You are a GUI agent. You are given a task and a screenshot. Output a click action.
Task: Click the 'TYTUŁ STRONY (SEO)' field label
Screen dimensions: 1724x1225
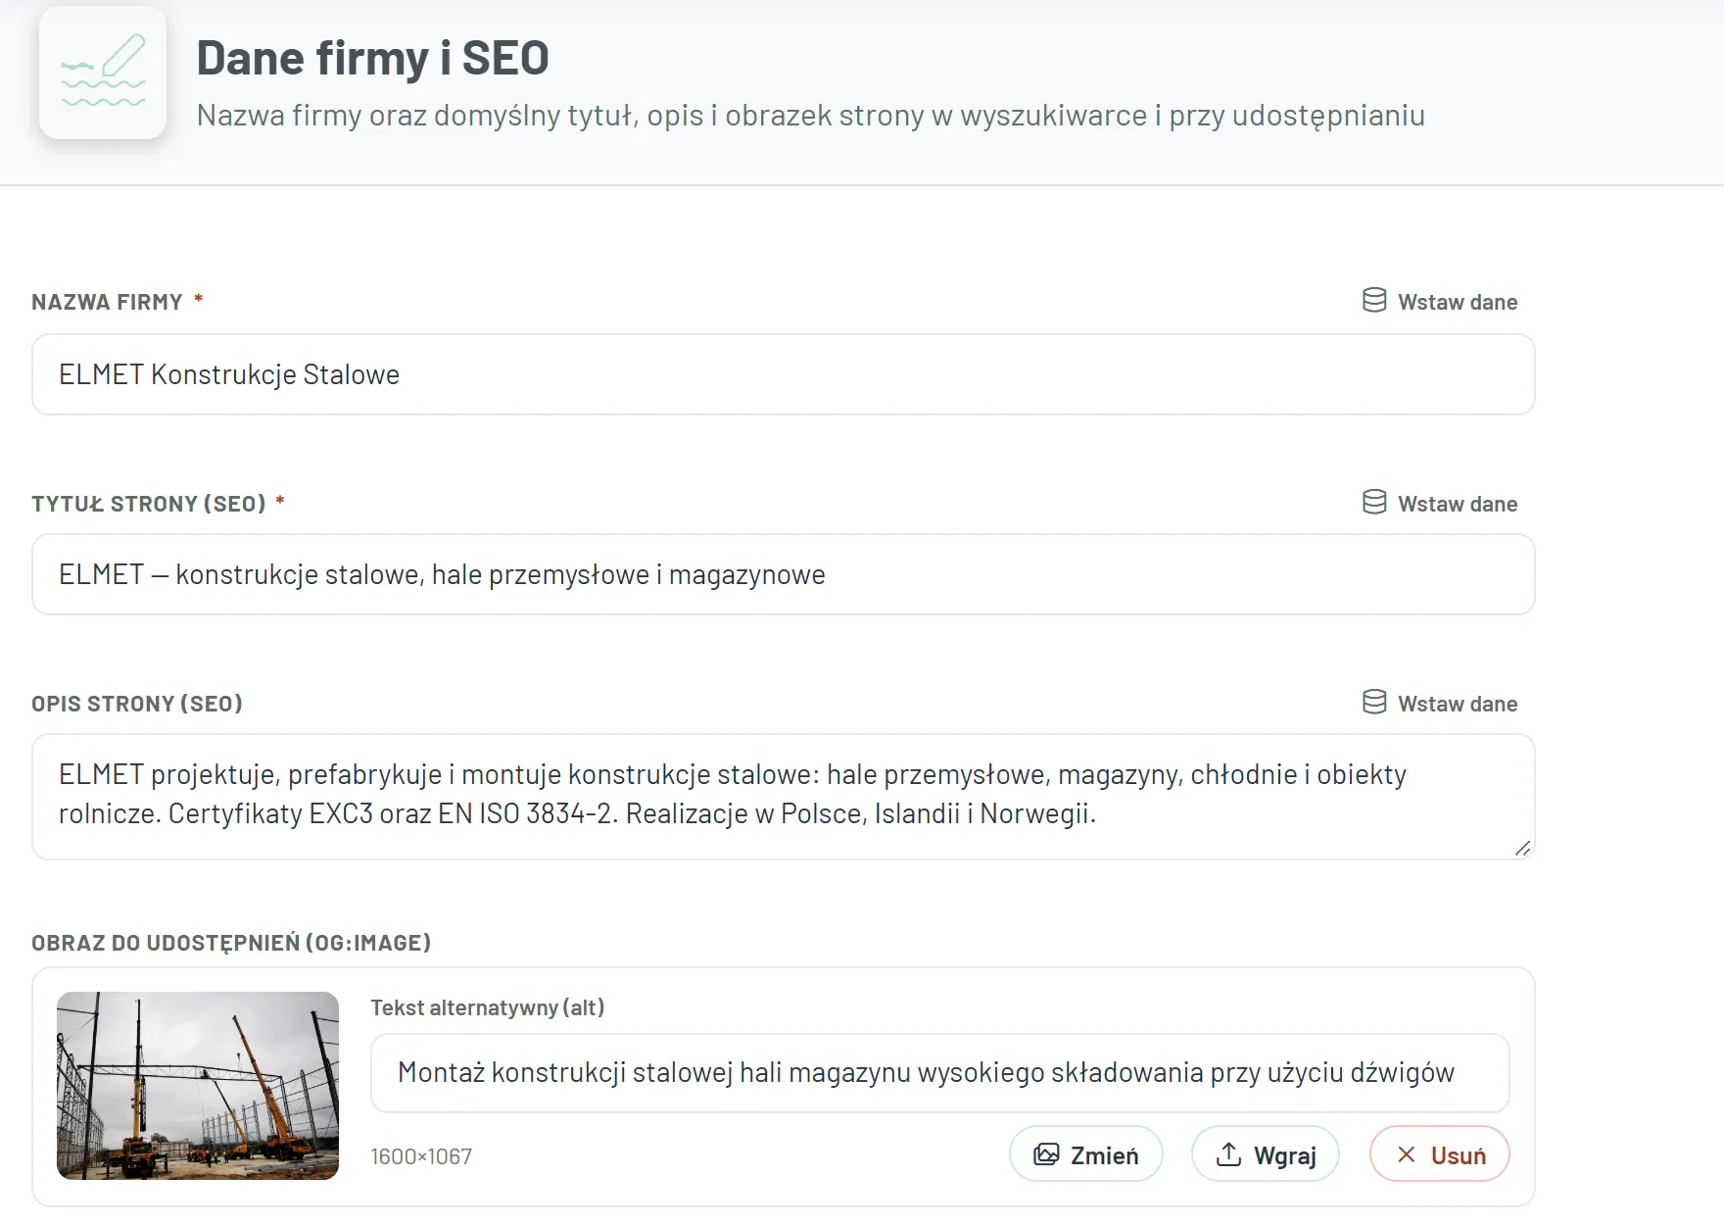pos(149,504)
